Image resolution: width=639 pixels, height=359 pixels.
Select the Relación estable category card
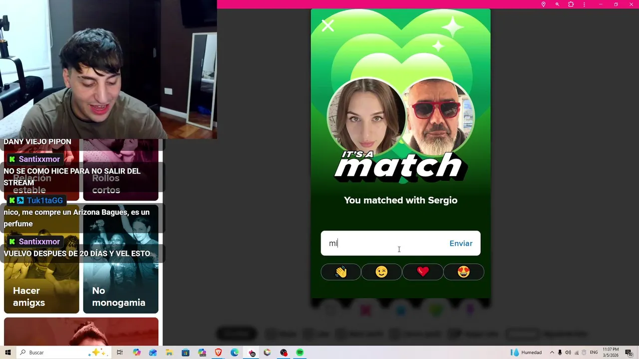[41, 170]
